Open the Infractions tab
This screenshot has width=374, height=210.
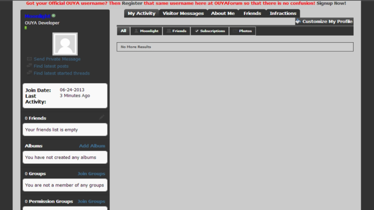pyautogui.click(x=283, y=13)
